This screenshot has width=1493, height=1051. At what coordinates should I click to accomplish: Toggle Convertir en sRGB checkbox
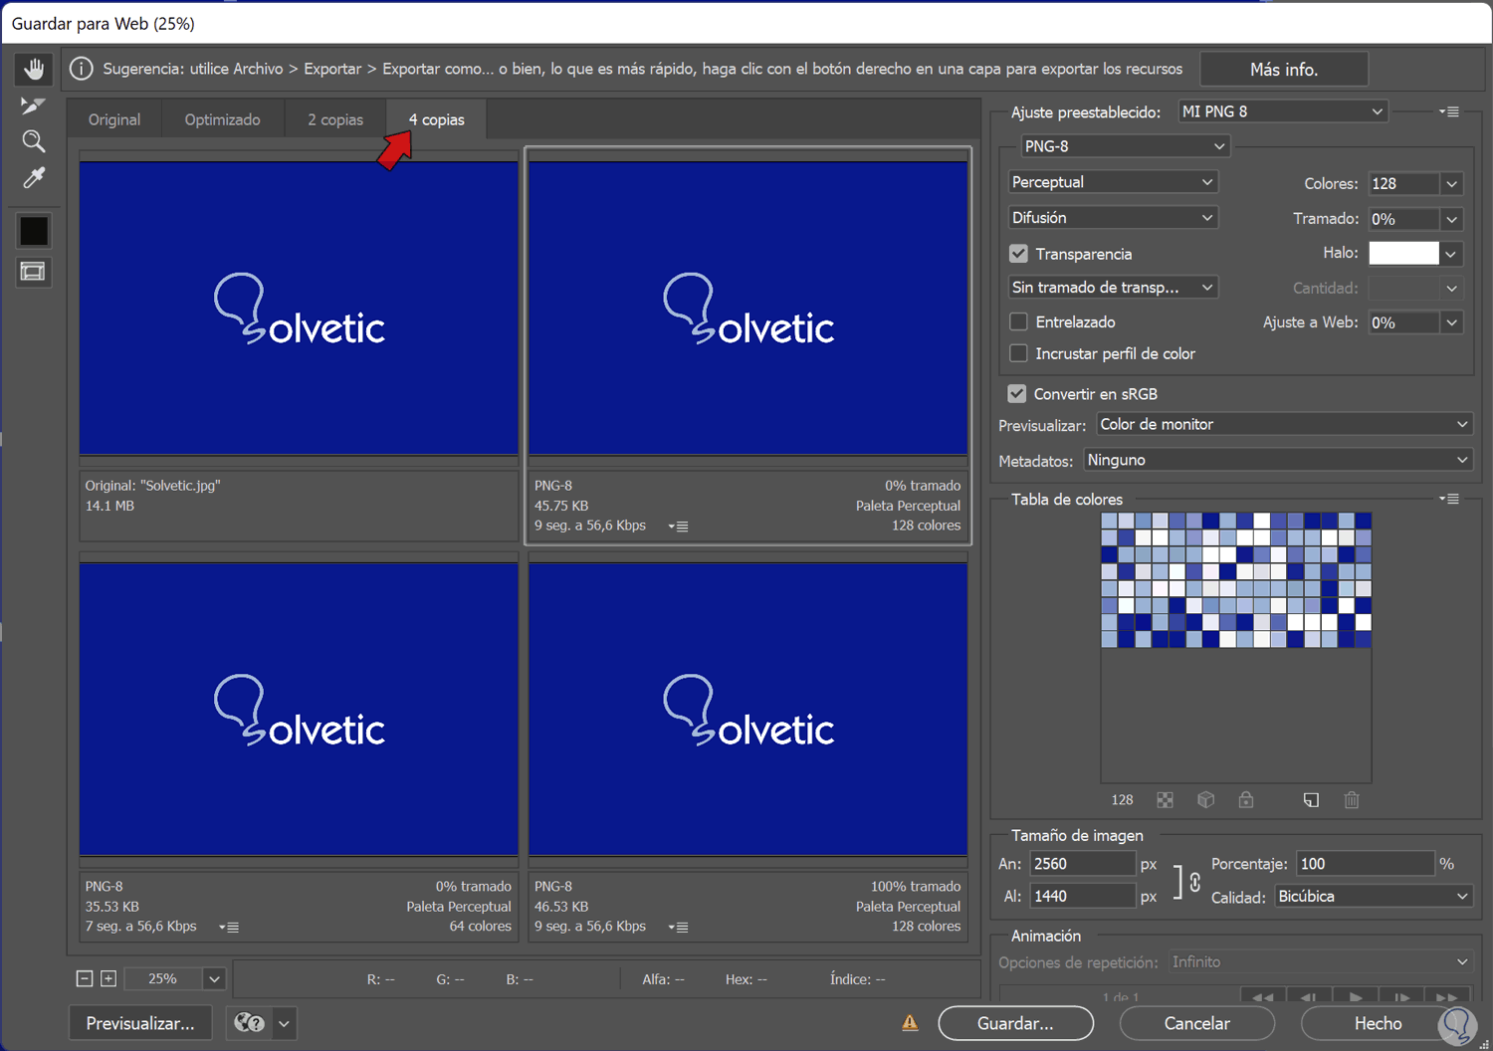[x=1016, y=394]
